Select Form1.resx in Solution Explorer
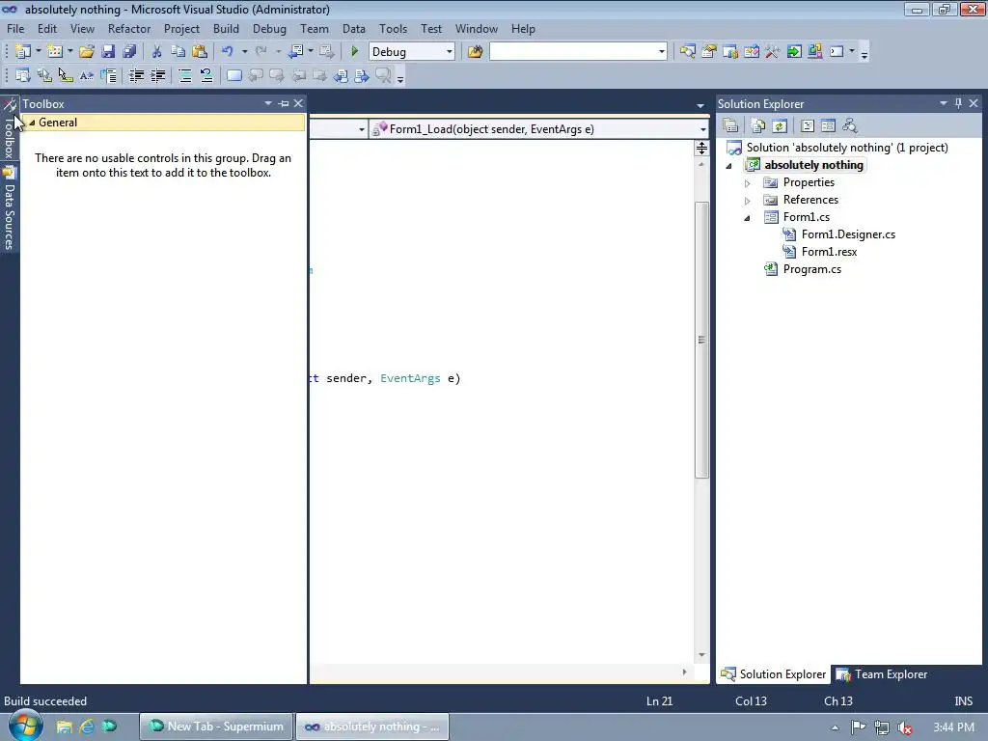 click(829, 252)
